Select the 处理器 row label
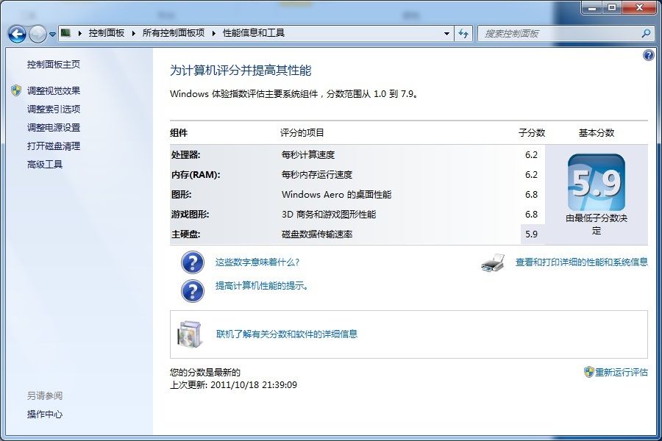Screen dimensions: 662x441 pyautogui.click(x=186, y=155)
